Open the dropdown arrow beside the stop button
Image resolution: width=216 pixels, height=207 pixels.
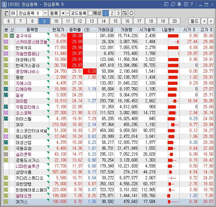(67, 13)
